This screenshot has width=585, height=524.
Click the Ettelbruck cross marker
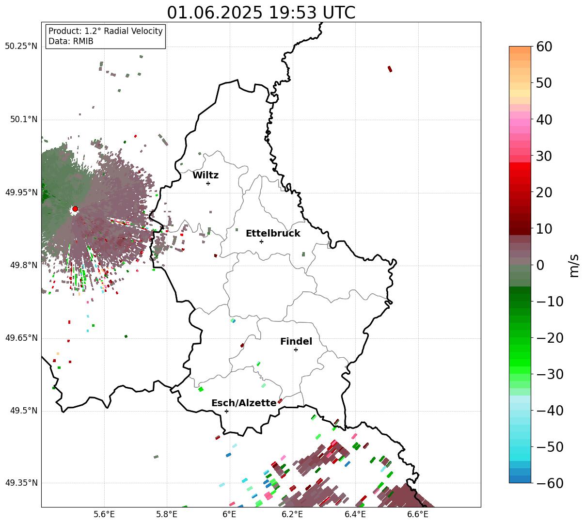click(262, 241)
